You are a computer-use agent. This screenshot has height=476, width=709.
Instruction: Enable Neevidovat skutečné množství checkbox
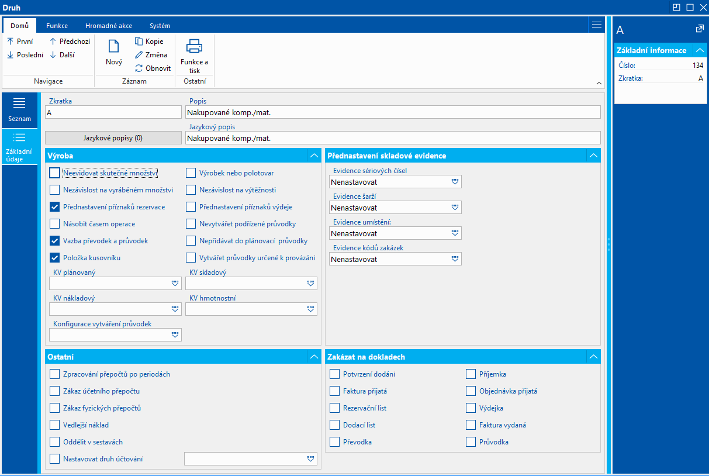click(54, 173)
